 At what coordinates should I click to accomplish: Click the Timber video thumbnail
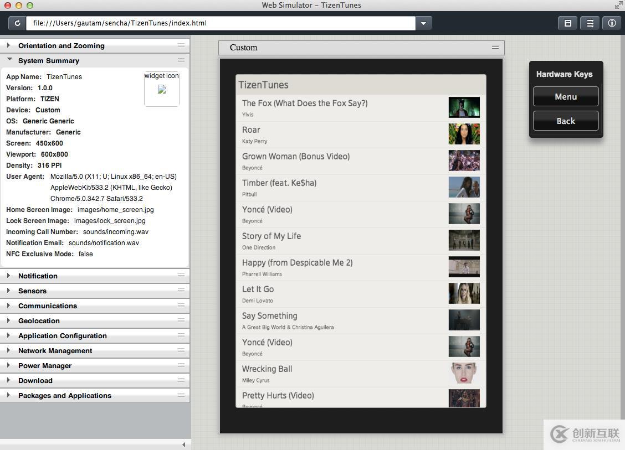pos(464,187)
